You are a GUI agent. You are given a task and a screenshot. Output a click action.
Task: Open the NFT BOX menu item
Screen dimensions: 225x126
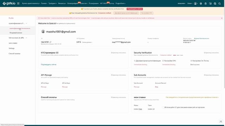coord(103,3)
